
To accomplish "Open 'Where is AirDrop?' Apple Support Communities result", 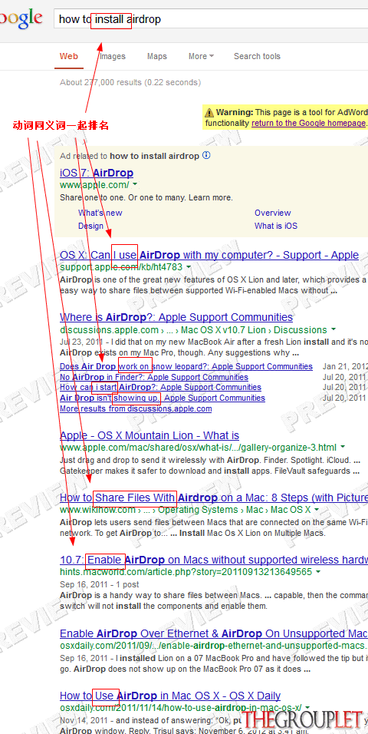I will [x=176, y=317].
